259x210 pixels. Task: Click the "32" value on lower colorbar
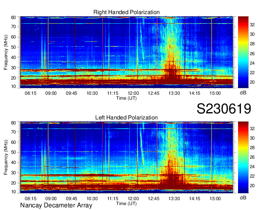tap(252, 128)
